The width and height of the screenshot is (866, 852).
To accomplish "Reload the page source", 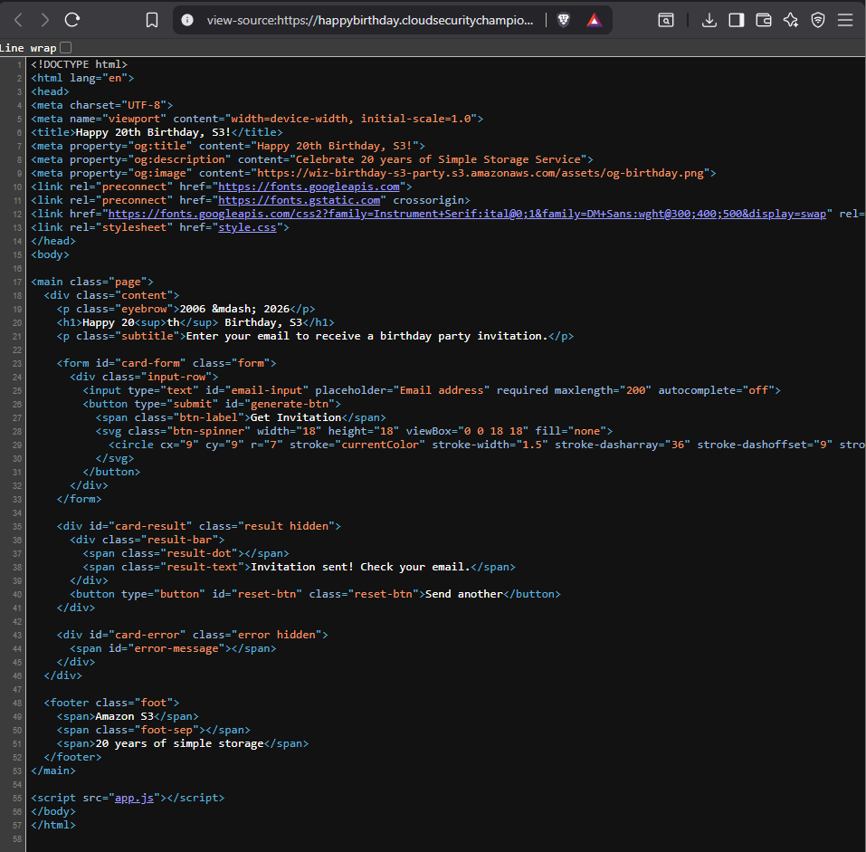I will coord(72,20).
